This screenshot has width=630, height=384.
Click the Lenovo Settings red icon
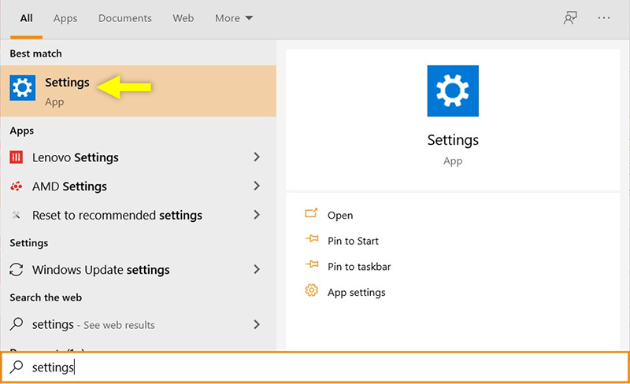pyautogui.click(x=17, y=157)
